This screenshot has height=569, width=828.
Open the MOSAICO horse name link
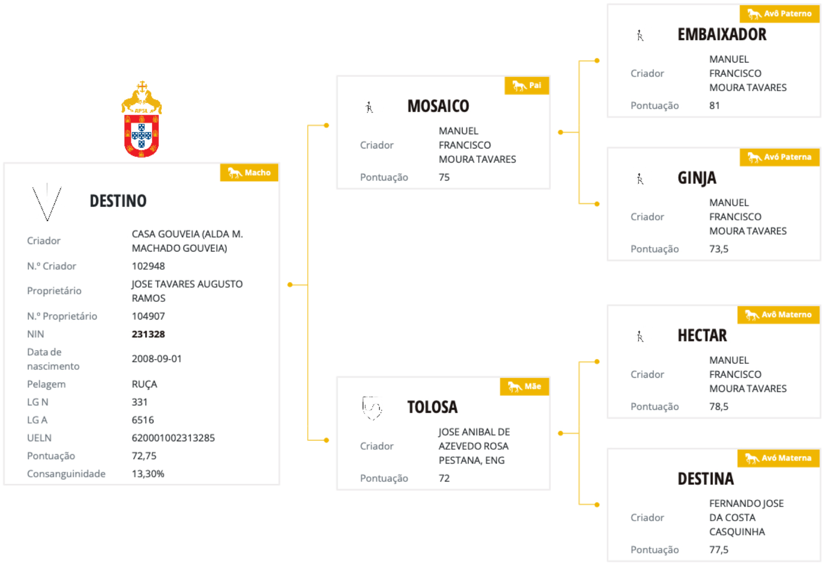(x=438, y=106)
